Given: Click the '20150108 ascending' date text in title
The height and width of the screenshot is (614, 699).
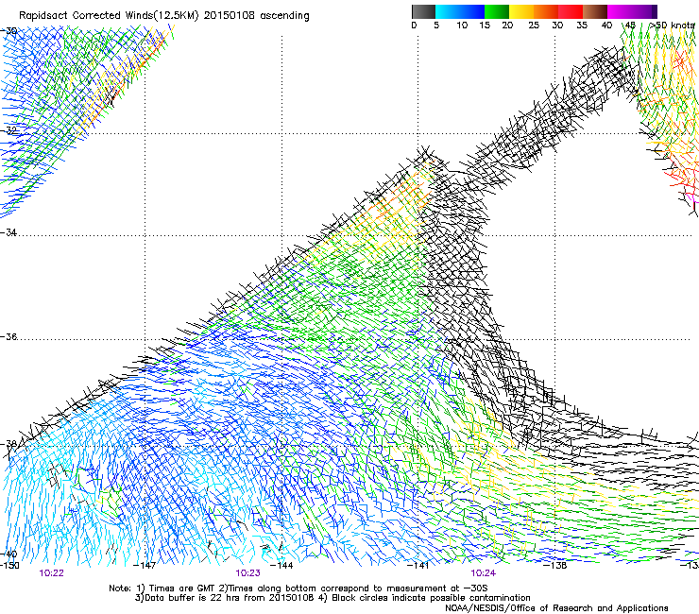Looking at the screenshot, I should pyautogui.click(x=256, y=16).
